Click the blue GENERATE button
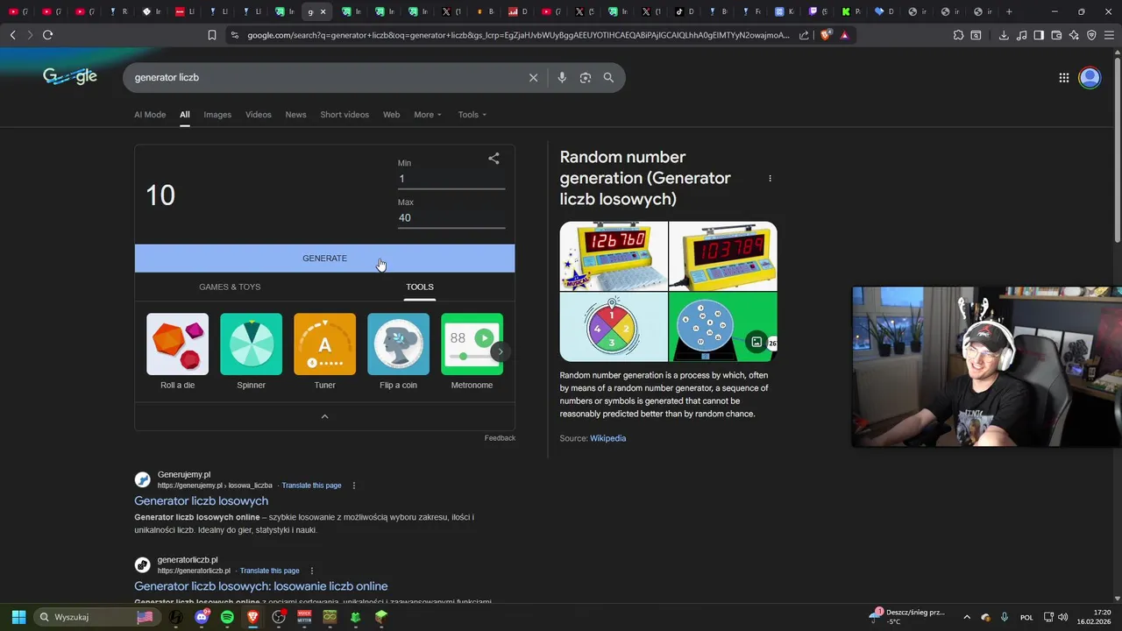The width and height of the screenshot is (1122, 631). click(x=324, y=259)
